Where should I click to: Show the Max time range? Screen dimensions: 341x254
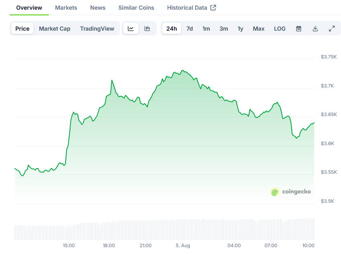[x=258, y=29]
